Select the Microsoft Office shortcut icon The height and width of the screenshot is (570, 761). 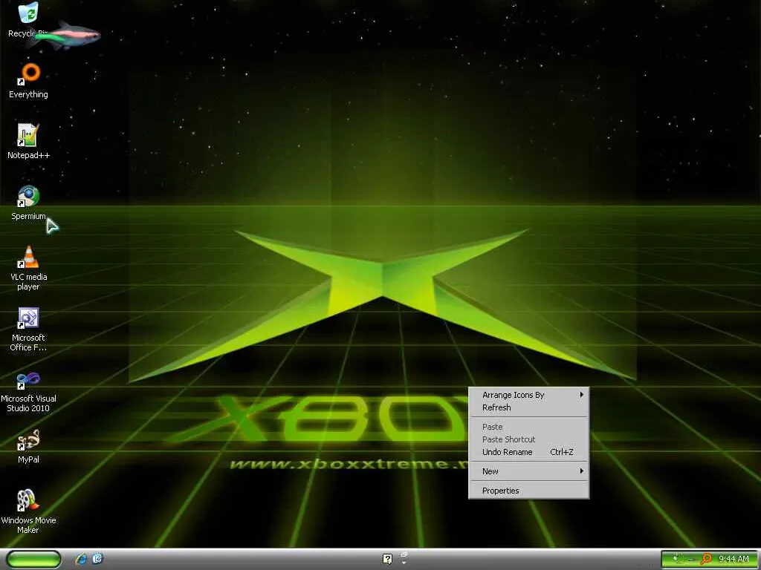tap(28, 329)
